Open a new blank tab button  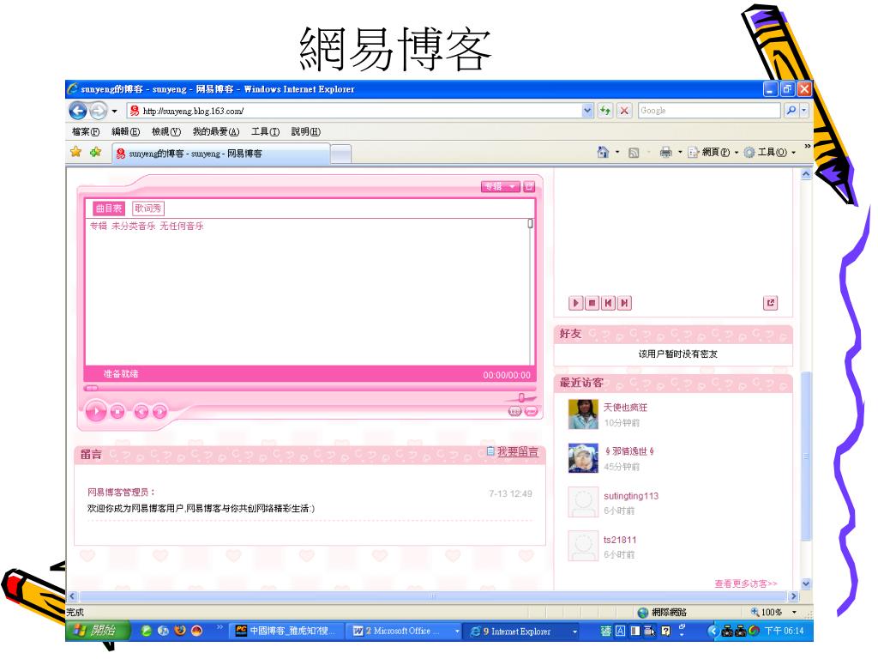pos(340,154)
